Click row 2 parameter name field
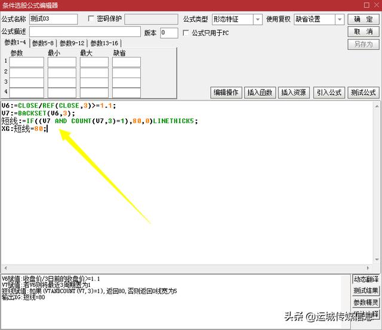Viewport: 382px width, 330px height. pyautogui.click(x=26, y=72)
